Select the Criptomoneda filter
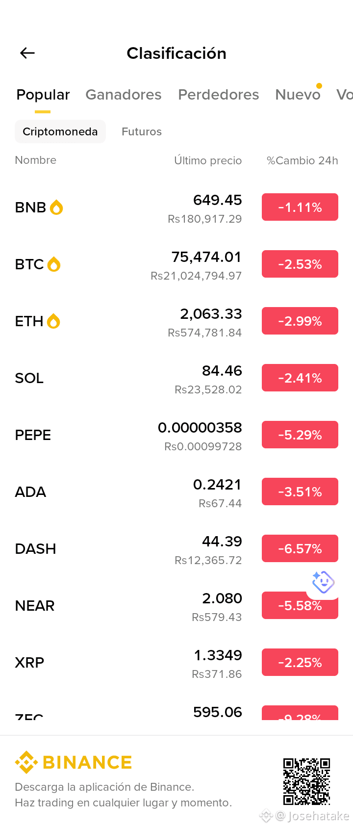 (60, 131)
